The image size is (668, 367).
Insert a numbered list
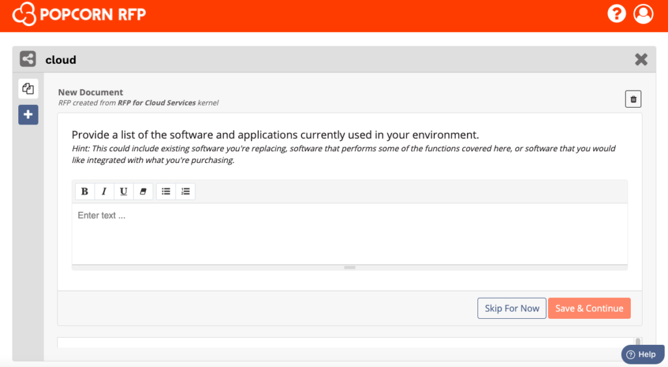coord(185,192)
